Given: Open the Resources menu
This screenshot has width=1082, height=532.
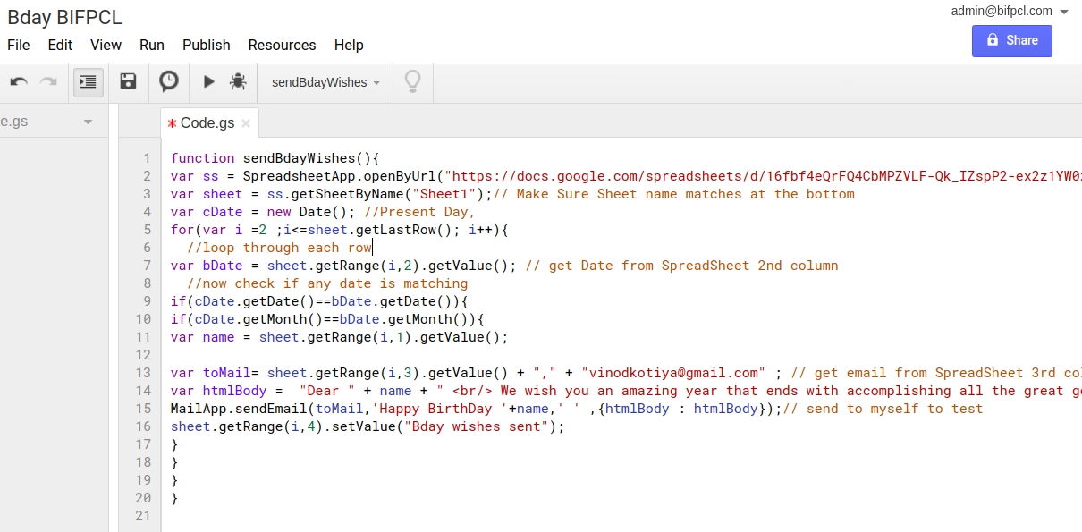Looking at the screenshot, I should click(x=282, y=45).
